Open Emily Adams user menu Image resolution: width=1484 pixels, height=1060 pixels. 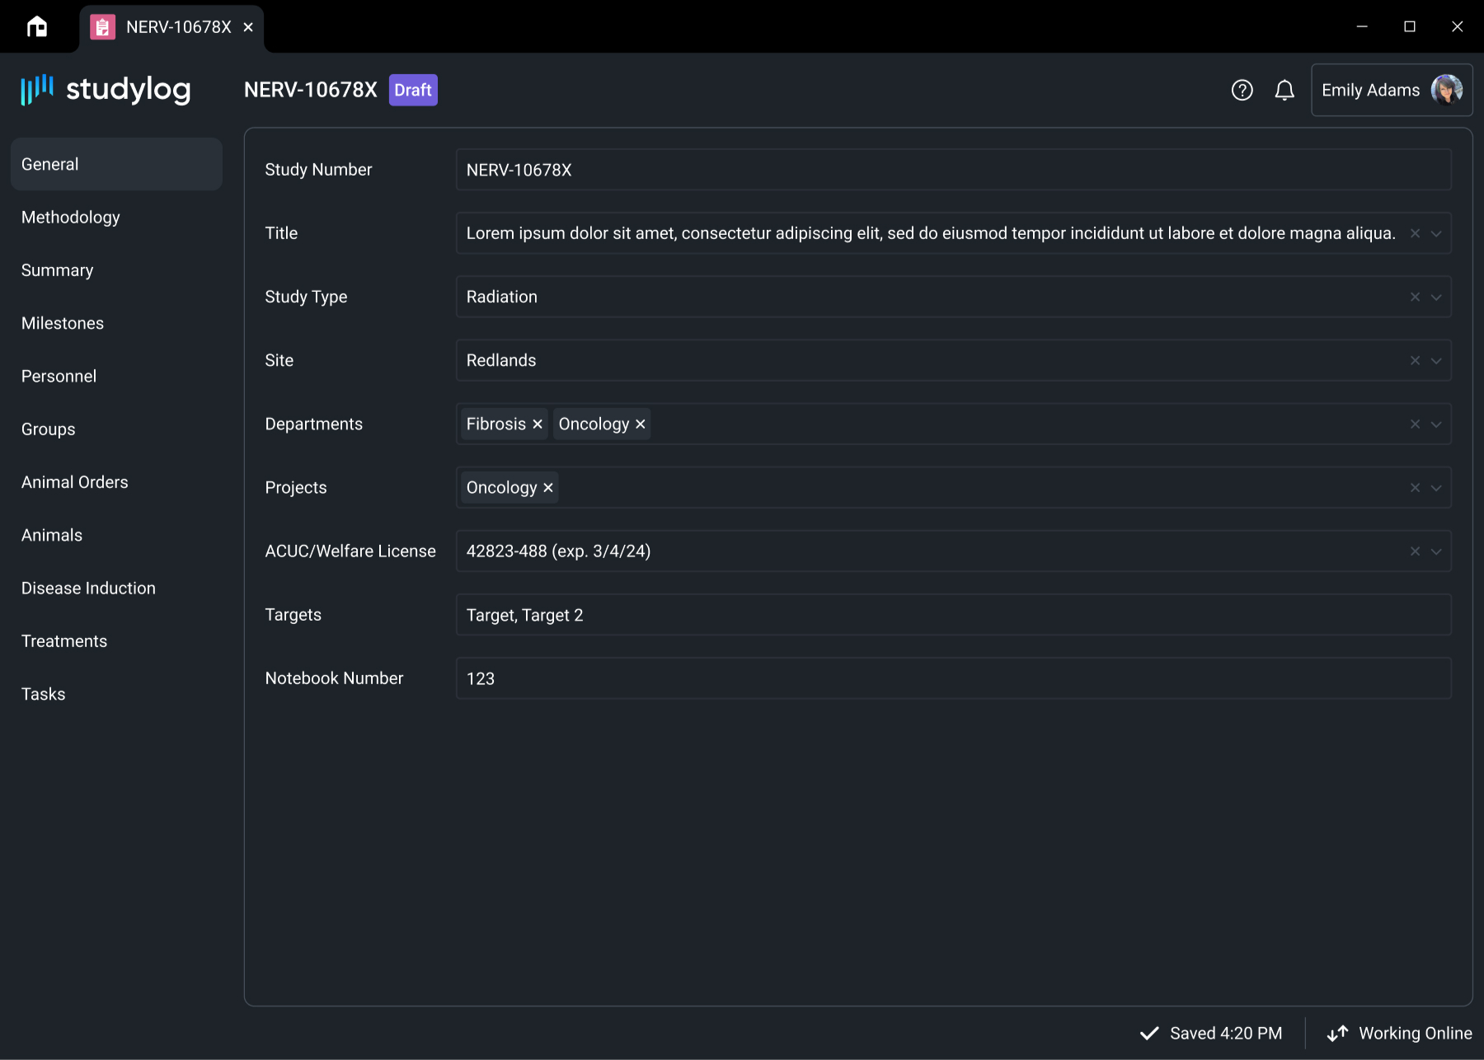coord(1391,90)
